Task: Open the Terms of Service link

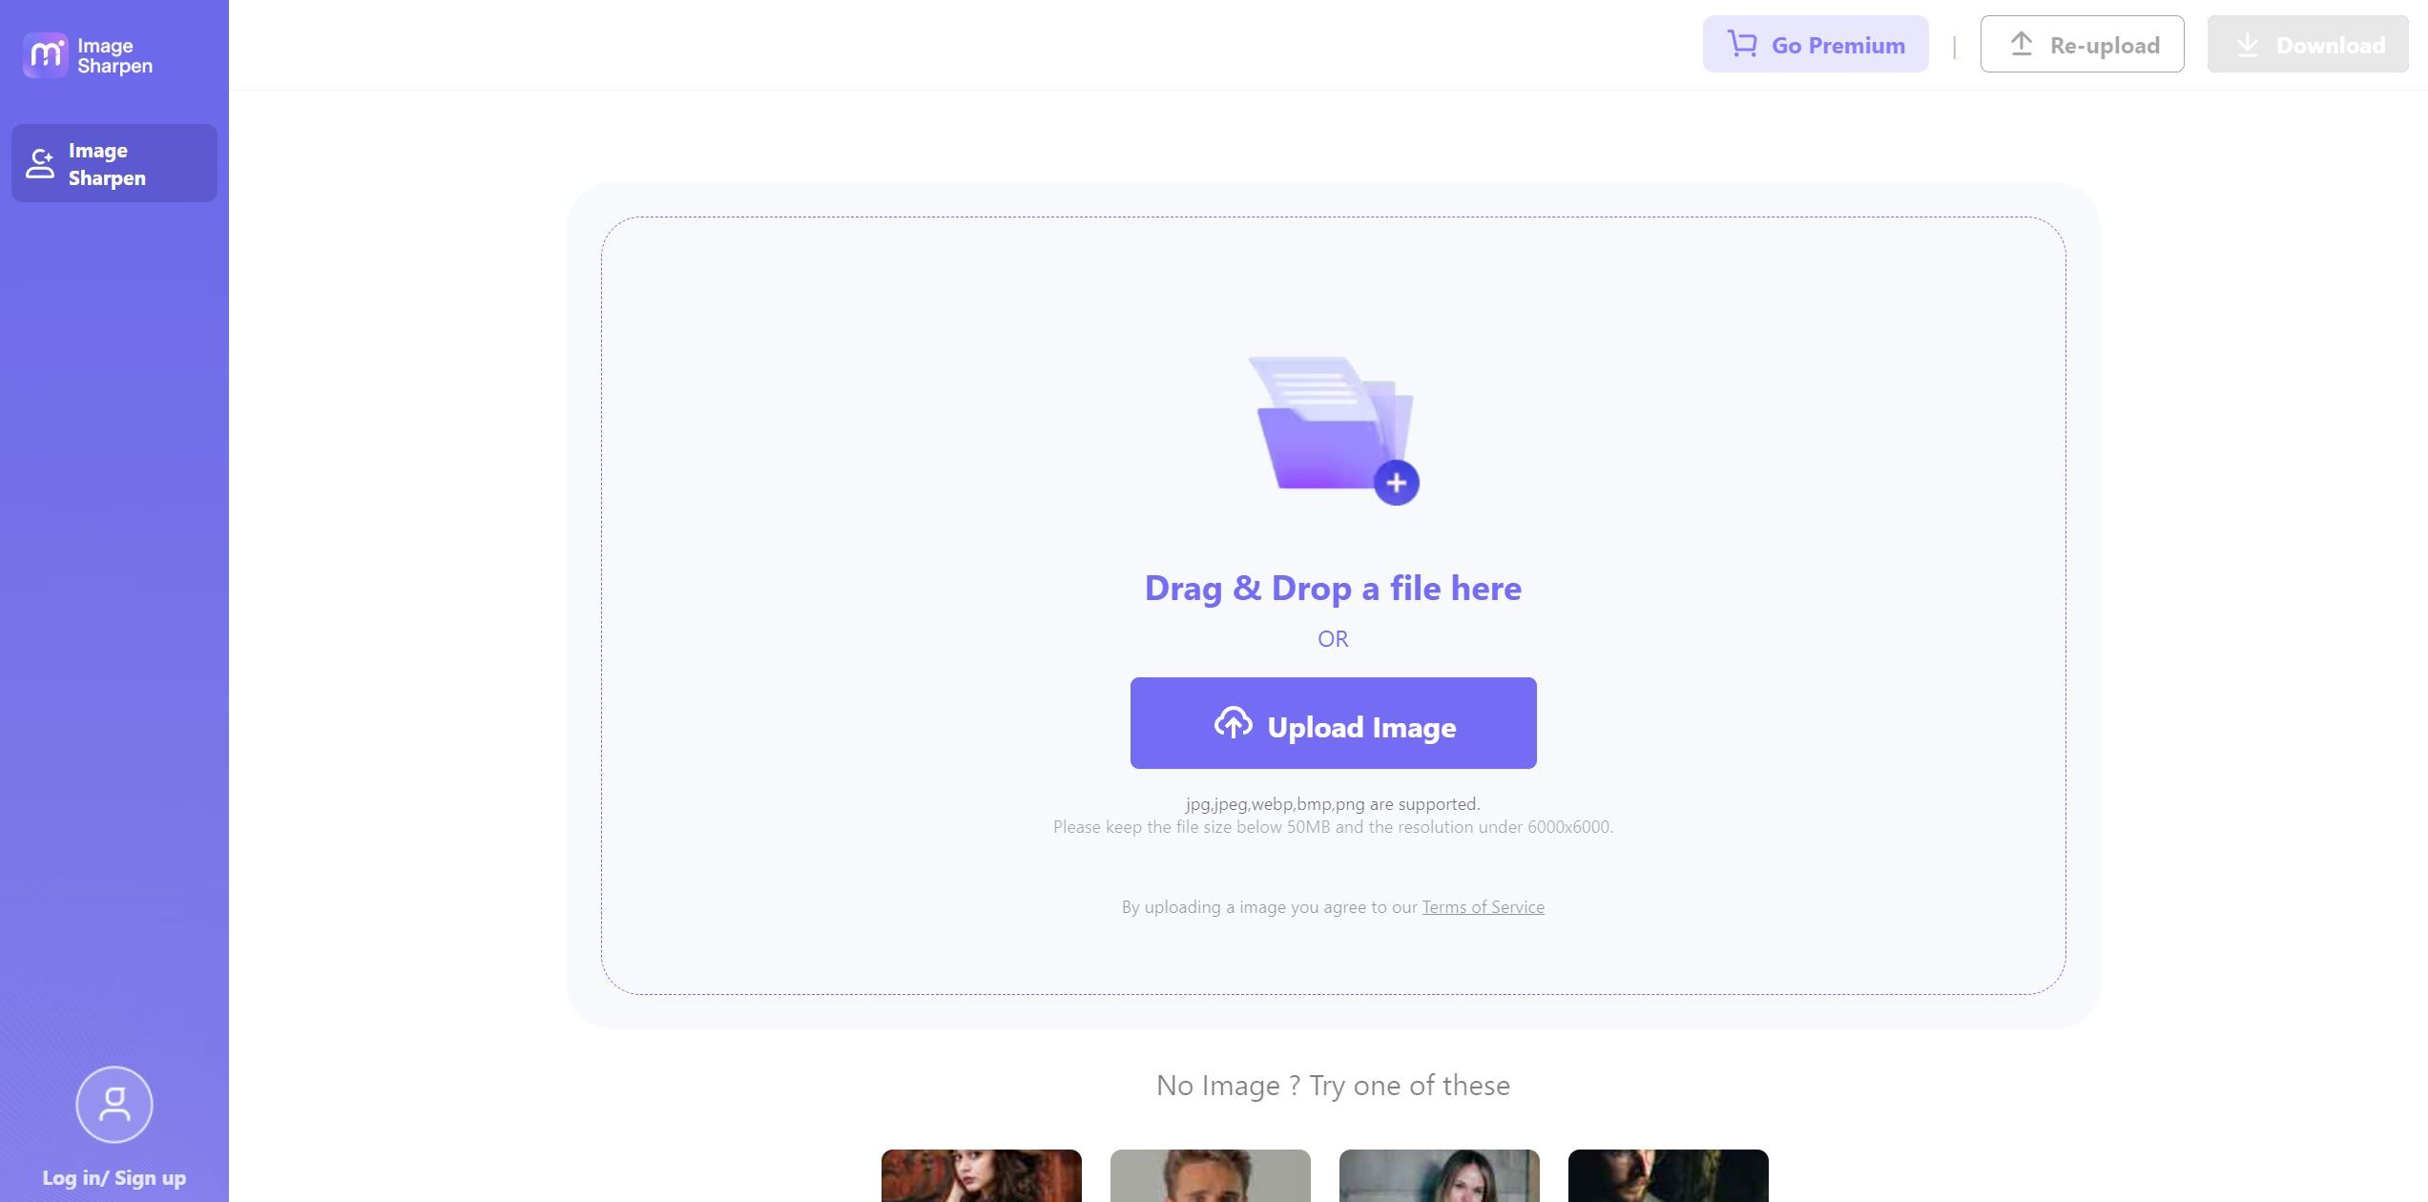Action: tap(1481, 904)
